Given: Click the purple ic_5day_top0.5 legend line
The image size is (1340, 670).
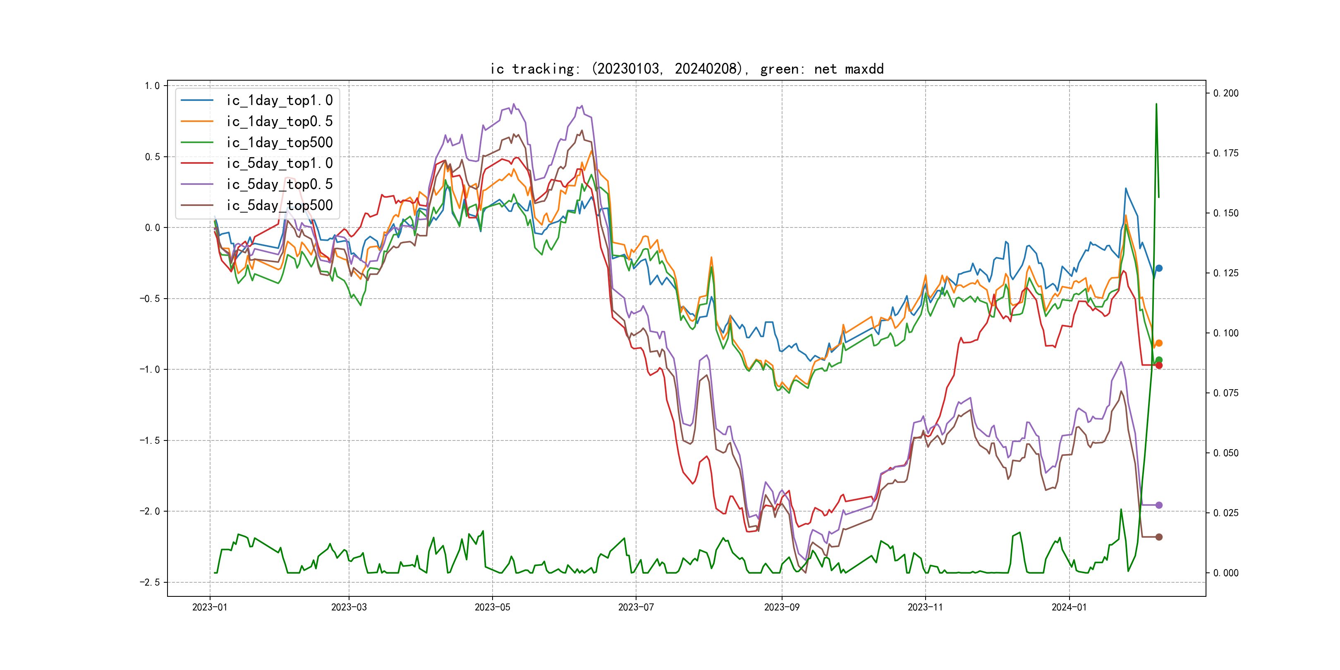Looking at the screenshot, I should pyautogui.click(x=196, y=184).
